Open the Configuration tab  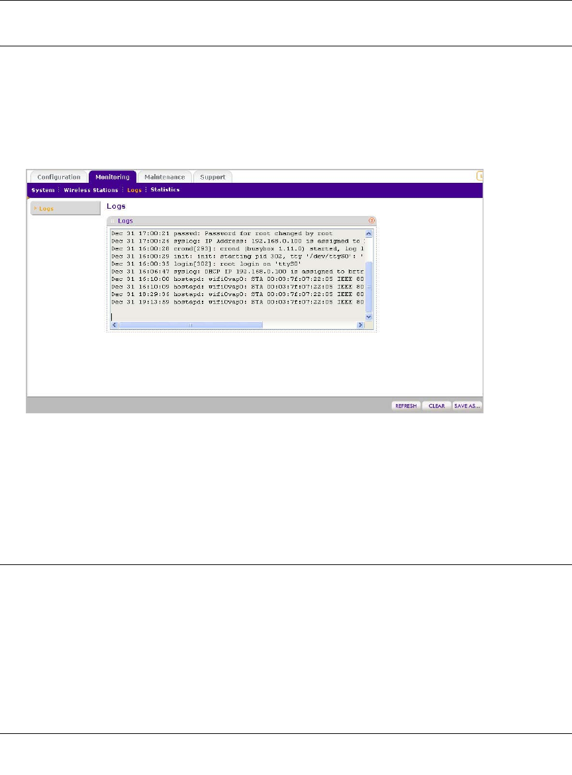(59, 177)
